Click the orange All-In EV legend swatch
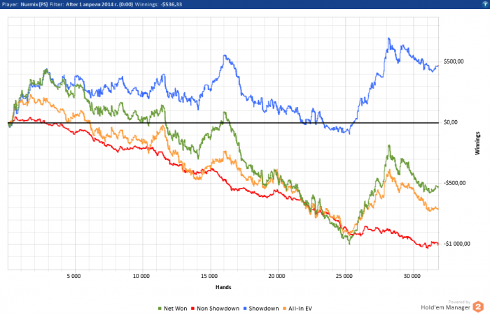490x315 pixels. [x=284, y=309]
